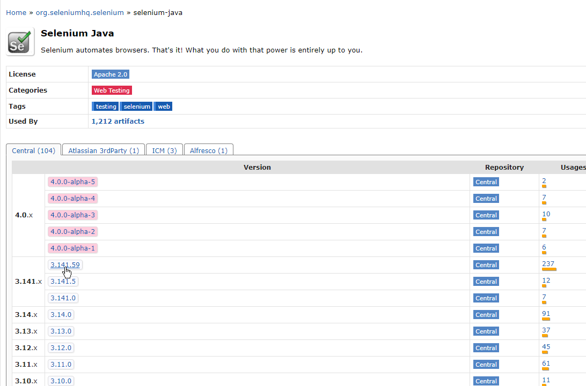Image resolution: width=586 pixels, height=386 pixels.
Task: Select the selenium tag
Action: pos(137,107)
